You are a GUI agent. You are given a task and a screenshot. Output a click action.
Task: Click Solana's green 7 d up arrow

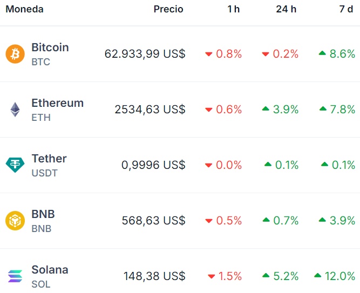point(317,275)
